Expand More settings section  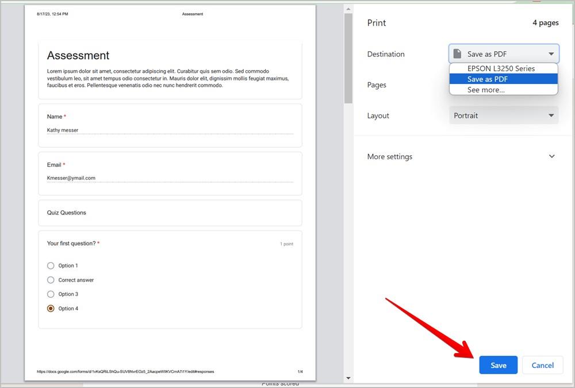[551, 156]
